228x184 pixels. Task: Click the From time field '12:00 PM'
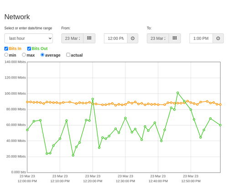[116, 38]
